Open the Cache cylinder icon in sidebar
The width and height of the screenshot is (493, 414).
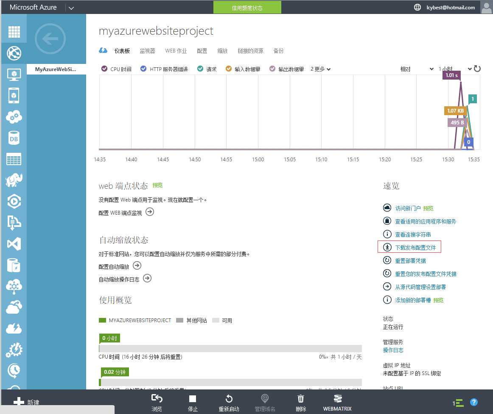(14, 265)
